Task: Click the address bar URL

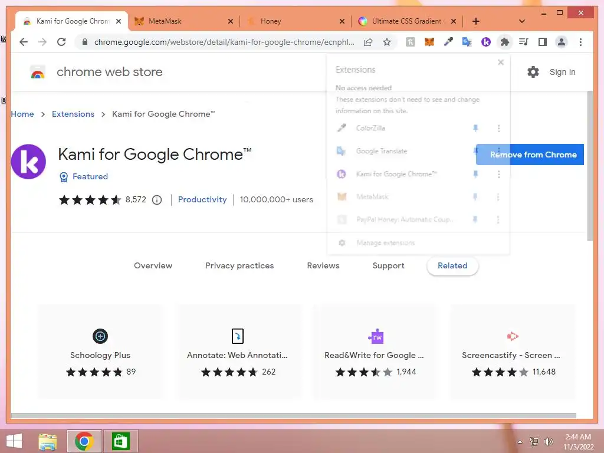Action: 224,42
